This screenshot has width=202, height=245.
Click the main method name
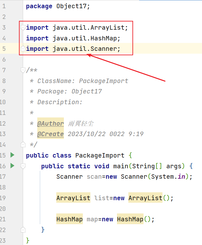120,166
